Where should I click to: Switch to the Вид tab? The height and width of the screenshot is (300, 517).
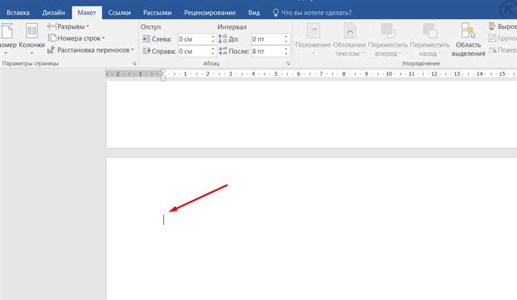pos(254,12)
